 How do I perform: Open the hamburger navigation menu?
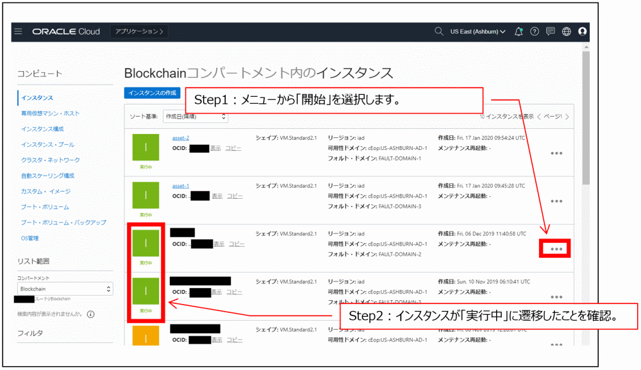18,31
